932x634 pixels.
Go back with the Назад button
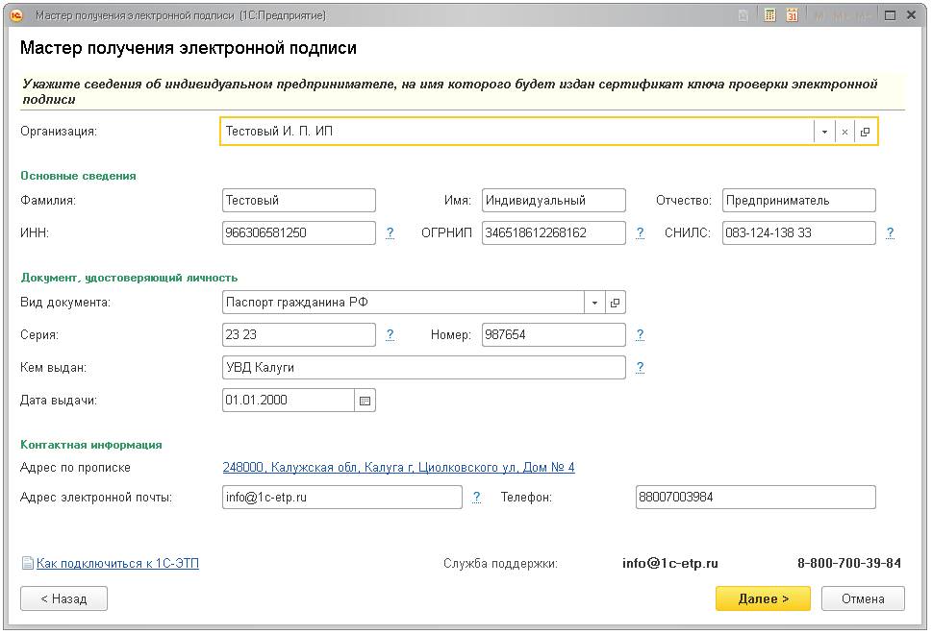click(63, 598)
